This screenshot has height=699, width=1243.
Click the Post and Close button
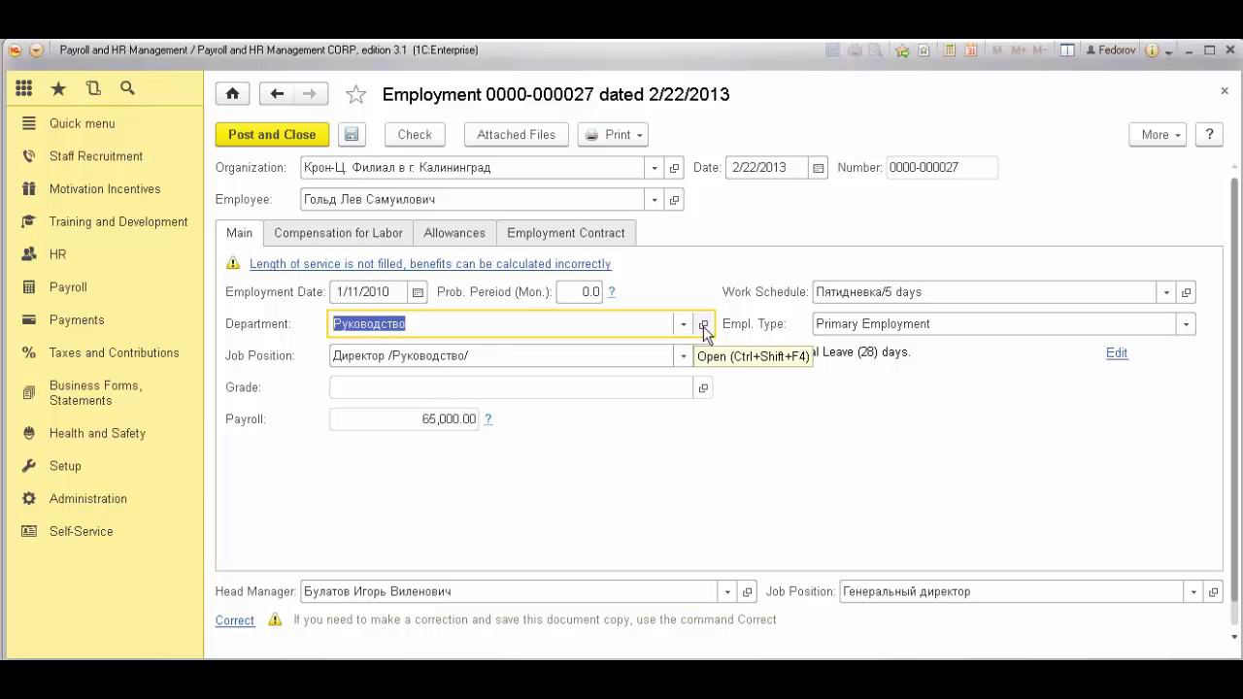click(x=272, y=135)
